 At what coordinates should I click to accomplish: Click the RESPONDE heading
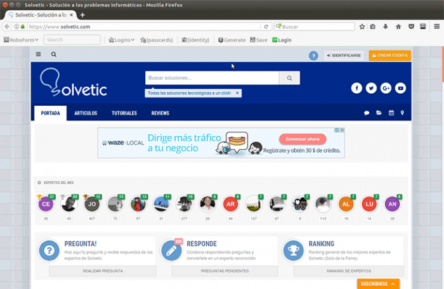tap(202, 244)
